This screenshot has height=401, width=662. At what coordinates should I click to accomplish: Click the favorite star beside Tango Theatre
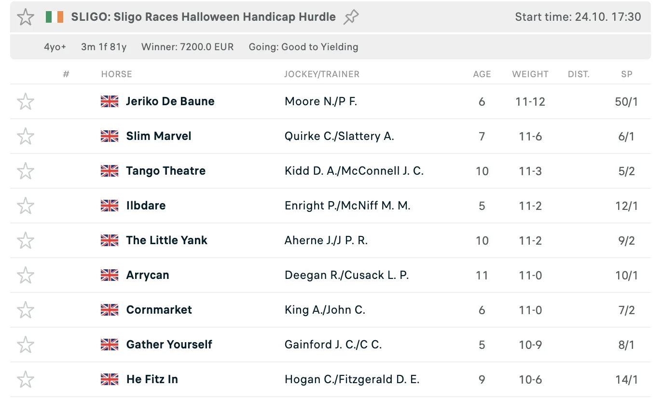point(26,171)
